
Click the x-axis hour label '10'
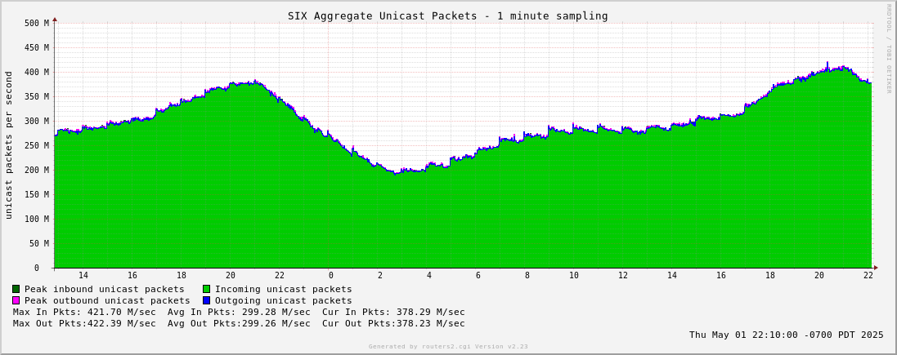[574, 275]
